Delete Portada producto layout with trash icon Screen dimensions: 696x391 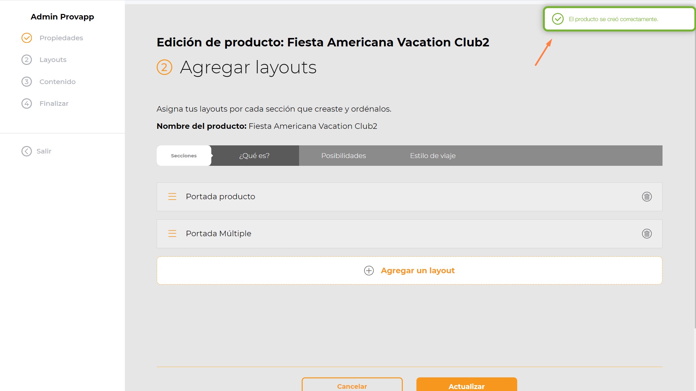(x=647, y=197)
